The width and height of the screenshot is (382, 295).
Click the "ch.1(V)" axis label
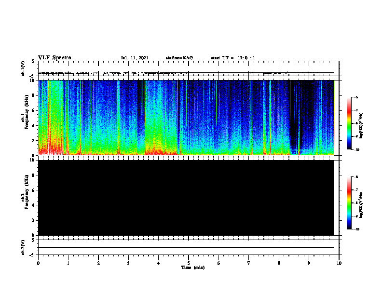[x=23, y=68]
